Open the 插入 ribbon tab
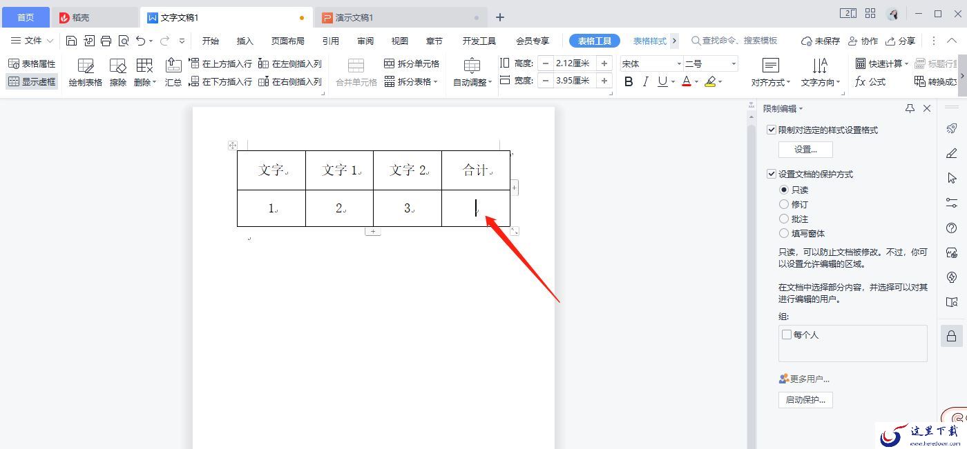The image size is (967, 449). [x=245, y=41]
